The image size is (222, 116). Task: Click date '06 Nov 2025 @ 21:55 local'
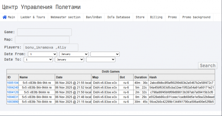coord(73,83)
